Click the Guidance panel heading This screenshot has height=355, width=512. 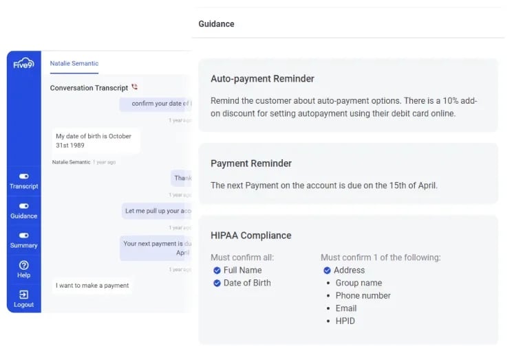pyautogui.click(x=216, y=24)
